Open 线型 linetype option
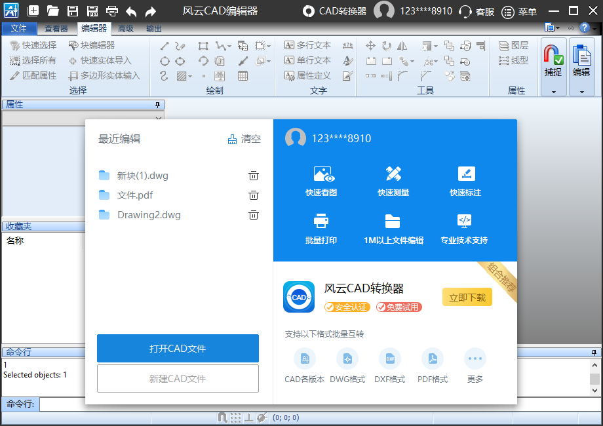The width and height of the screenshot is (603, 426). pos(513,60)
